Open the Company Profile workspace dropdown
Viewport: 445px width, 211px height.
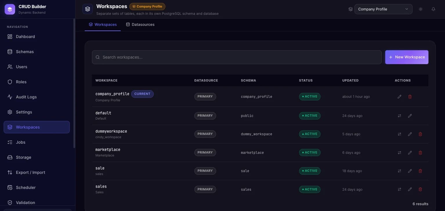383,9
